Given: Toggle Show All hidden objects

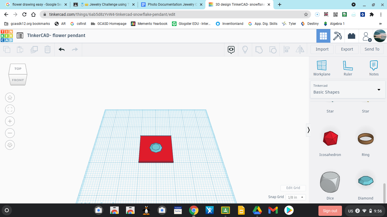Looking at the screenshot, I should click(231, 49).
